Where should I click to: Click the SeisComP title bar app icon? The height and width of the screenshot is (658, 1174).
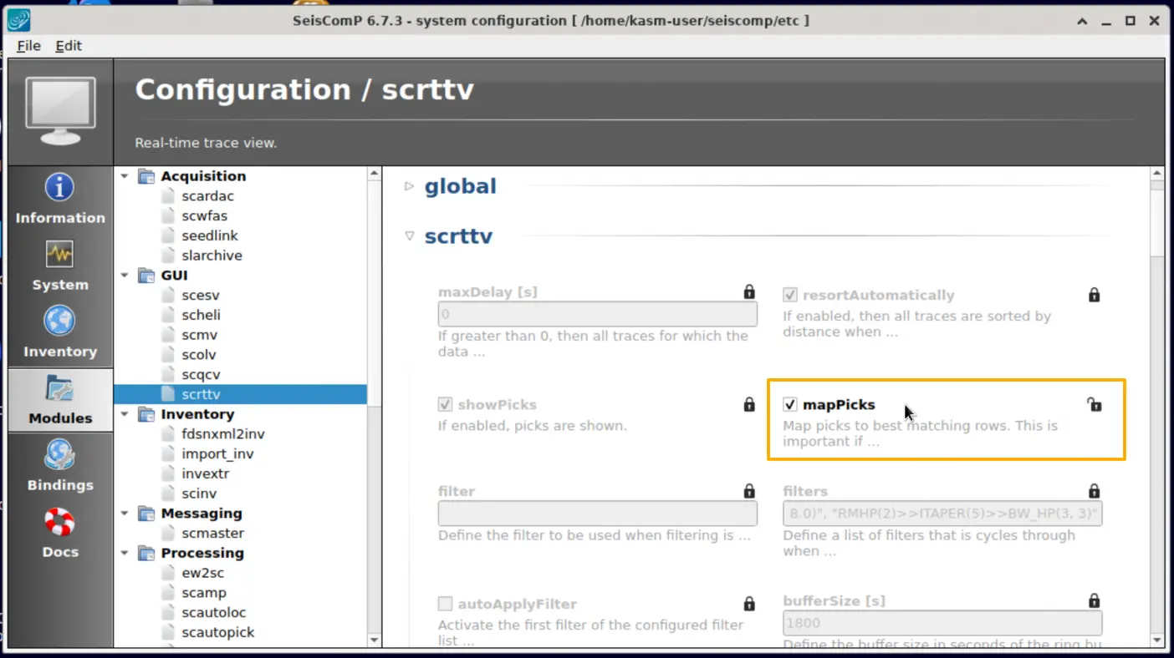pyautogui.click(x=18, y=20)
